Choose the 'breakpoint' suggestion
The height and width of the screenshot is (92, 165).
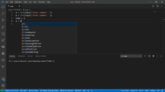click(x=49, y=32)
